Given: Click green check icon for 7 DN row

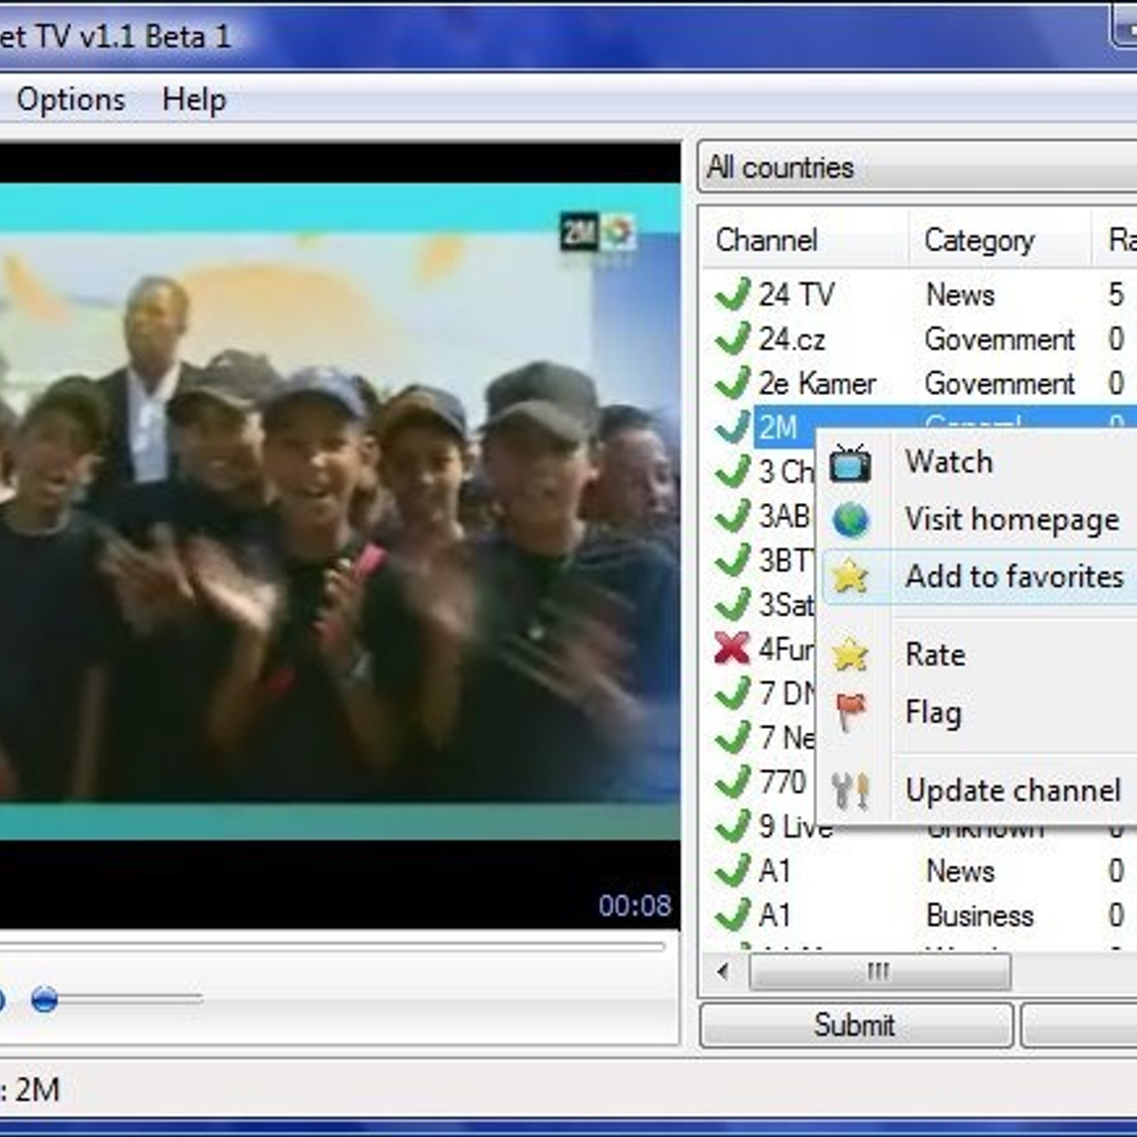Looking at the screenshot, I should 732,694.
